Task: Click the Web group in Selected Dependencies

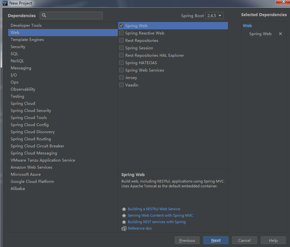Action: pos(247,26)
